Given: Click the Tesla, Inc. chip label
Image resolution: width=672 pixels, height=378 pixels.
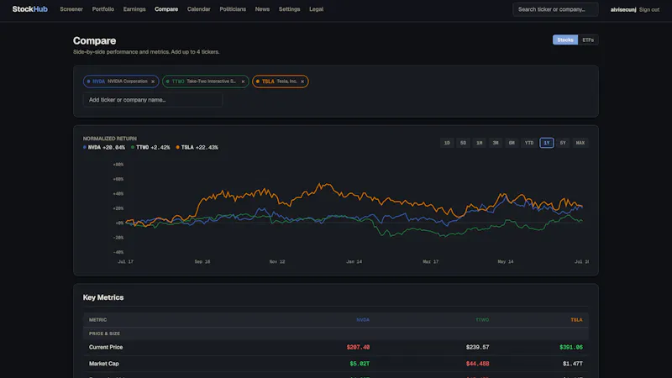Looking at the screenshot, I should coord(286,81).
